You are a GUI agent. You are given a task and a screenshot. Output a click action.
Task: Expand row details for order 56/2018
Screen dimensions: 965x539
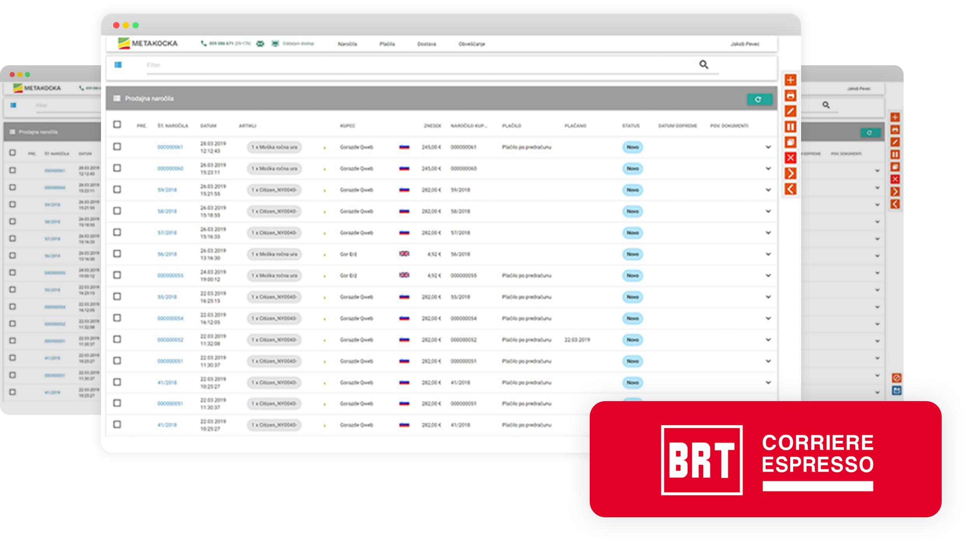click(768, 254)
